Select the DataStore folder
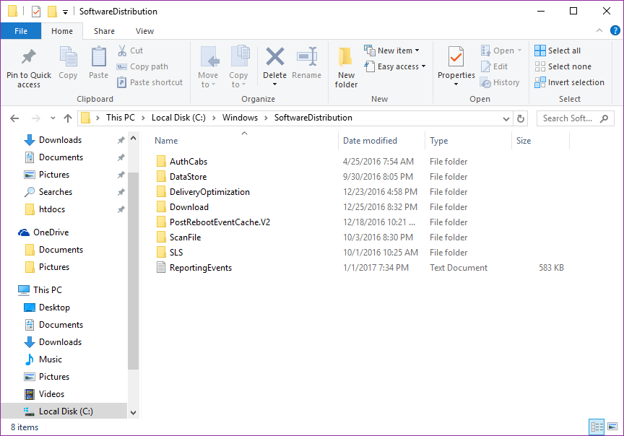The height and width of the screenshot is (436, 624). (181, 177)
